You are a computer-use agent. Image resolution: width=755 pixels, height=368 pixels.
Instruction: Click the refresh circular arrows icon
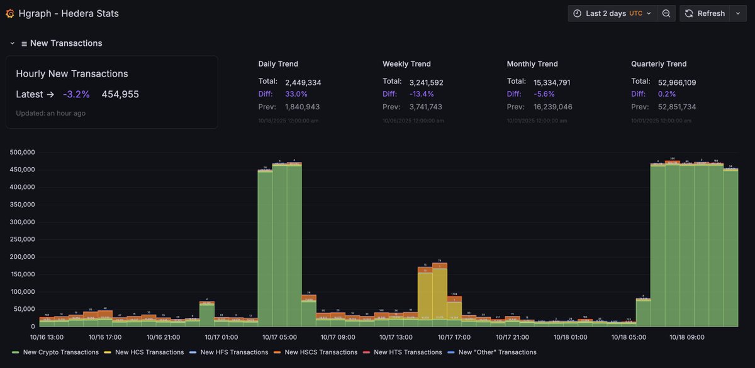tap(689, 13)
